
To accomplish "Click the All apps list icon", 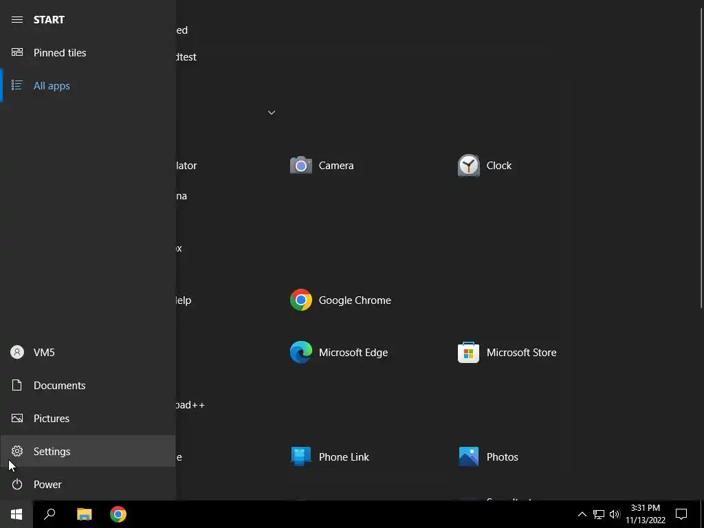I will [x=17, y=85].
